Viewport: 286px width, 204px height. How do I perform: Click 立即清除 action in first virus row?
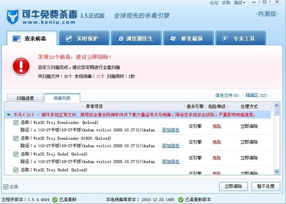[249, 126]
